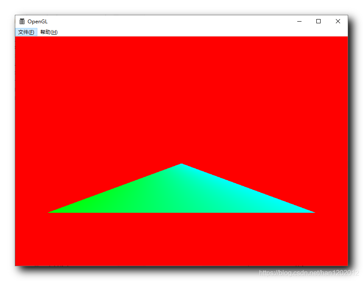363x281 pixels.
Task: Click the maximize icon of the OpenGL window
Action: coord(318,21)
